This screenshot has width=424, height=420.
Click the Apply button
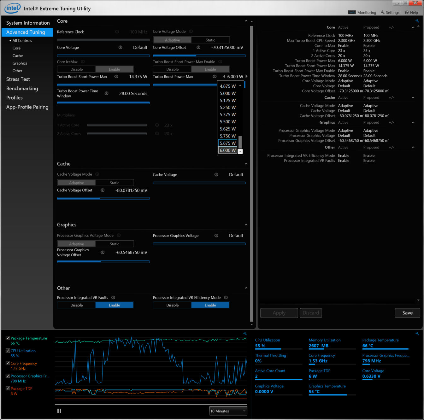279,313
